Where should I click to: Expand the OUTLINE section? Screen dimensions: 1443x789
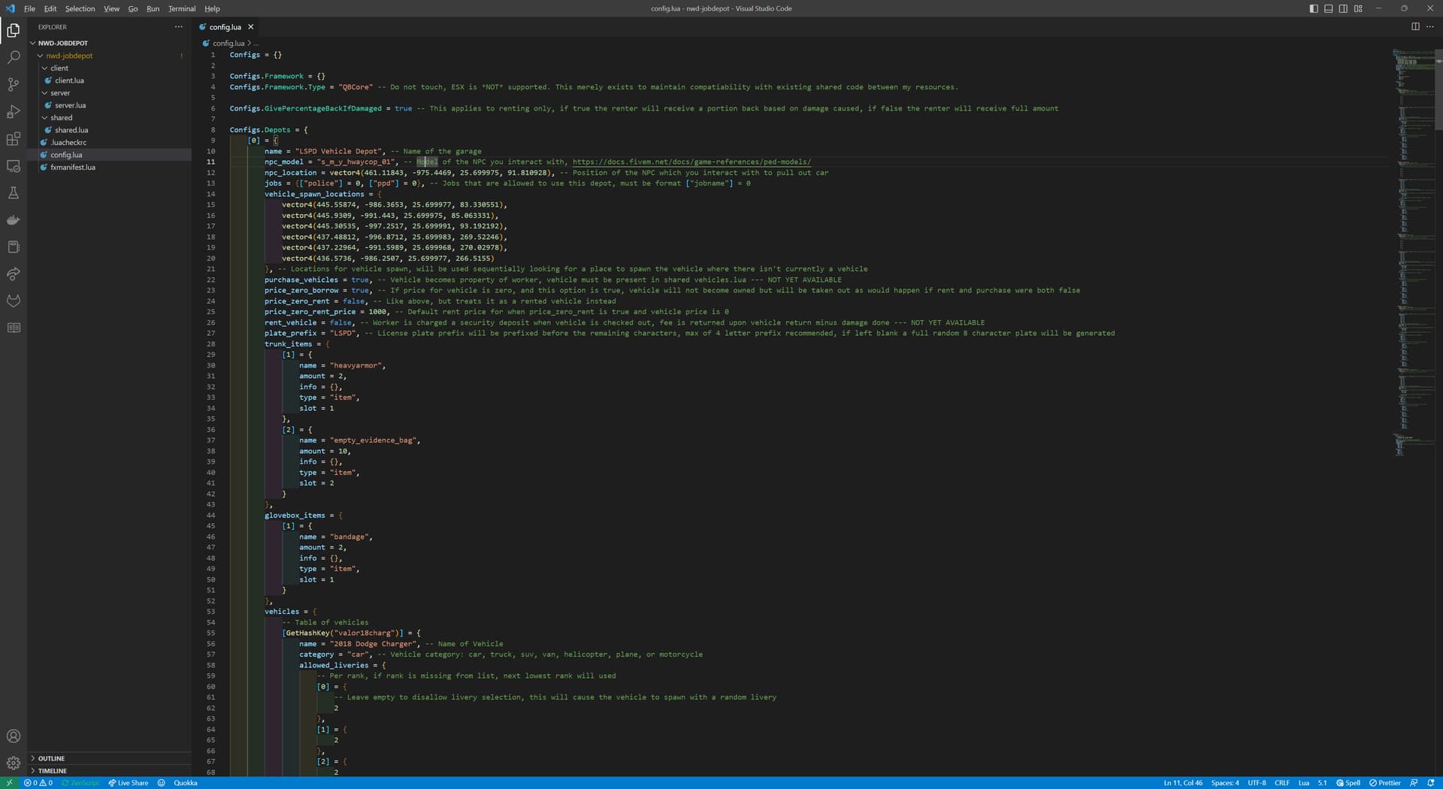51,758
